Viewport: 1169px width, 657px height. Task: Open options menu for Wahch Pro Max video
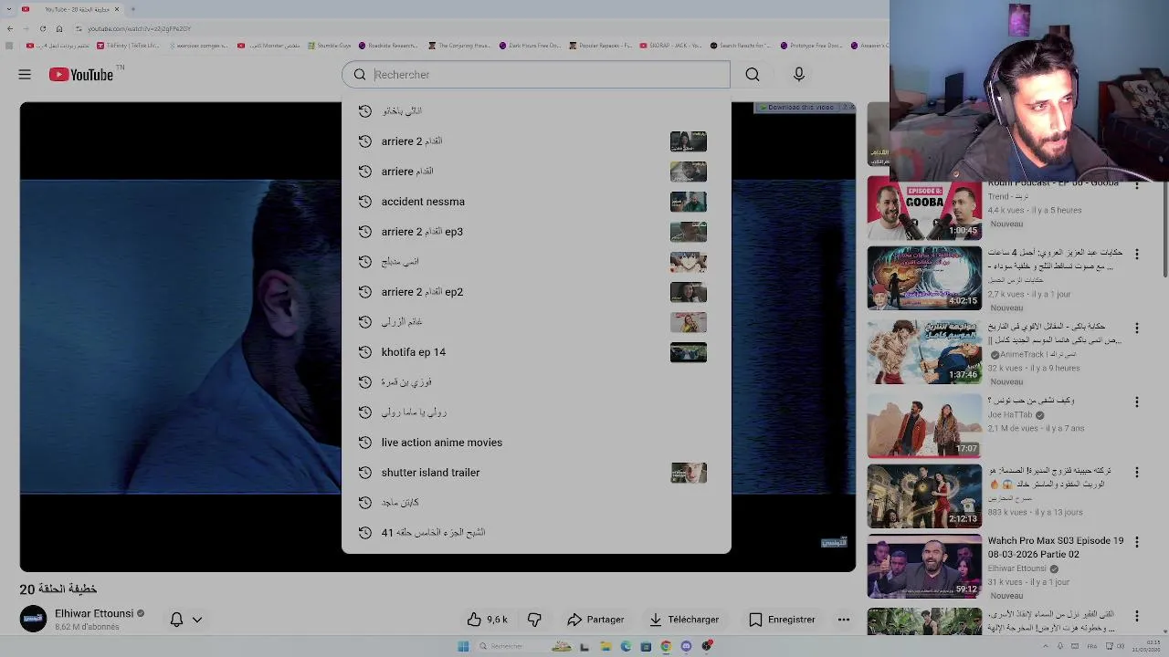pos(1137,542)
